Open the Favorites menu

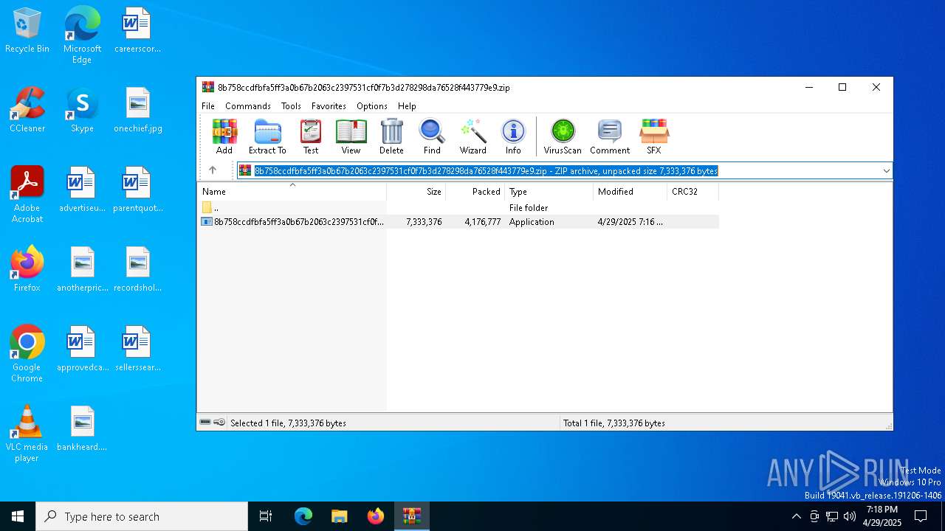[x=329, y=106]
